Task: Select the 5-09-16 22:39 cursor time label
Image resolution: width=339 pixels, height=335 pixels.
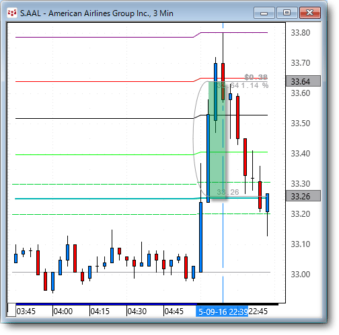Action: click(x=222, y=312)
